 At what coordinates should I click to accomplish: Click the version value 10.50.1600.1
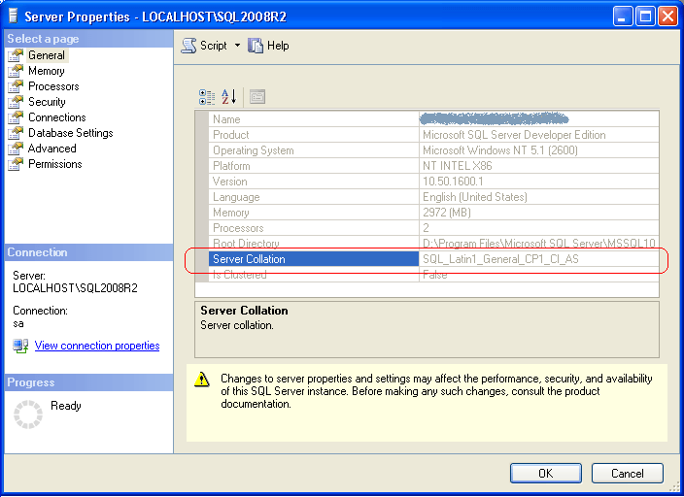[453, 182]
